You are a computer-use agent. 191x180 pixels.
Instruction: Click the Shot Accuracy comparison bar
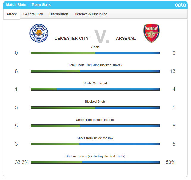(x=95, y=162)
